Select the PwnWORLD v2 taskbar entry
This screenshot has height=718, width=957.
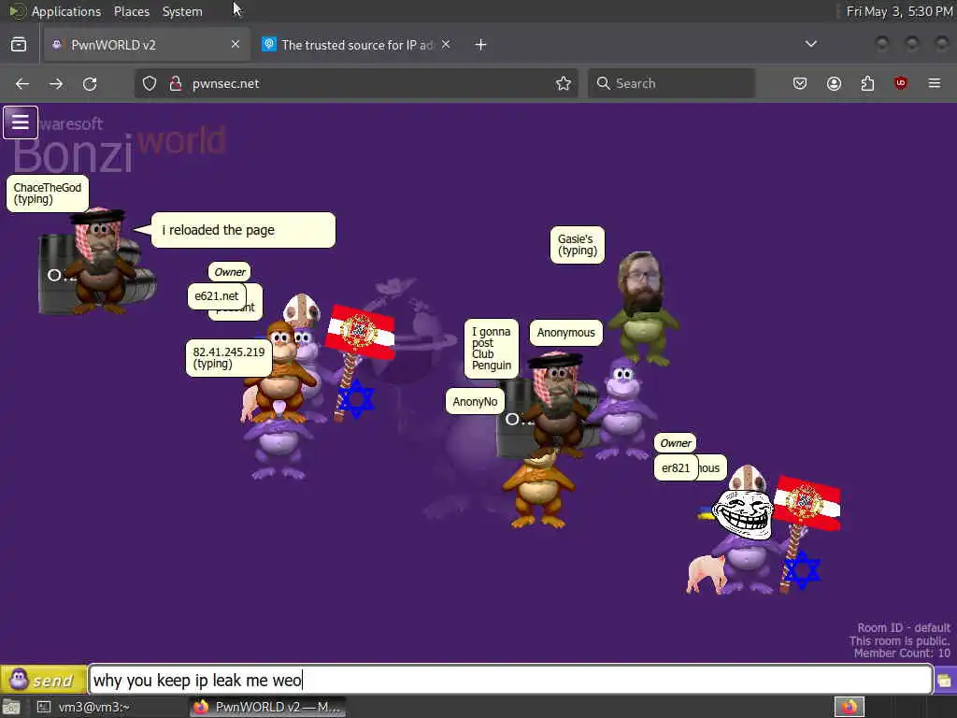[x=267, y=707]
